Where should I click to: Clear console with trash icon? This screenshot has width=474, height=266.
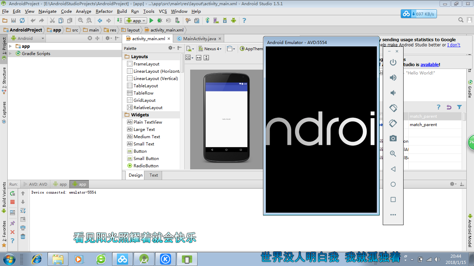click(23, 237)
